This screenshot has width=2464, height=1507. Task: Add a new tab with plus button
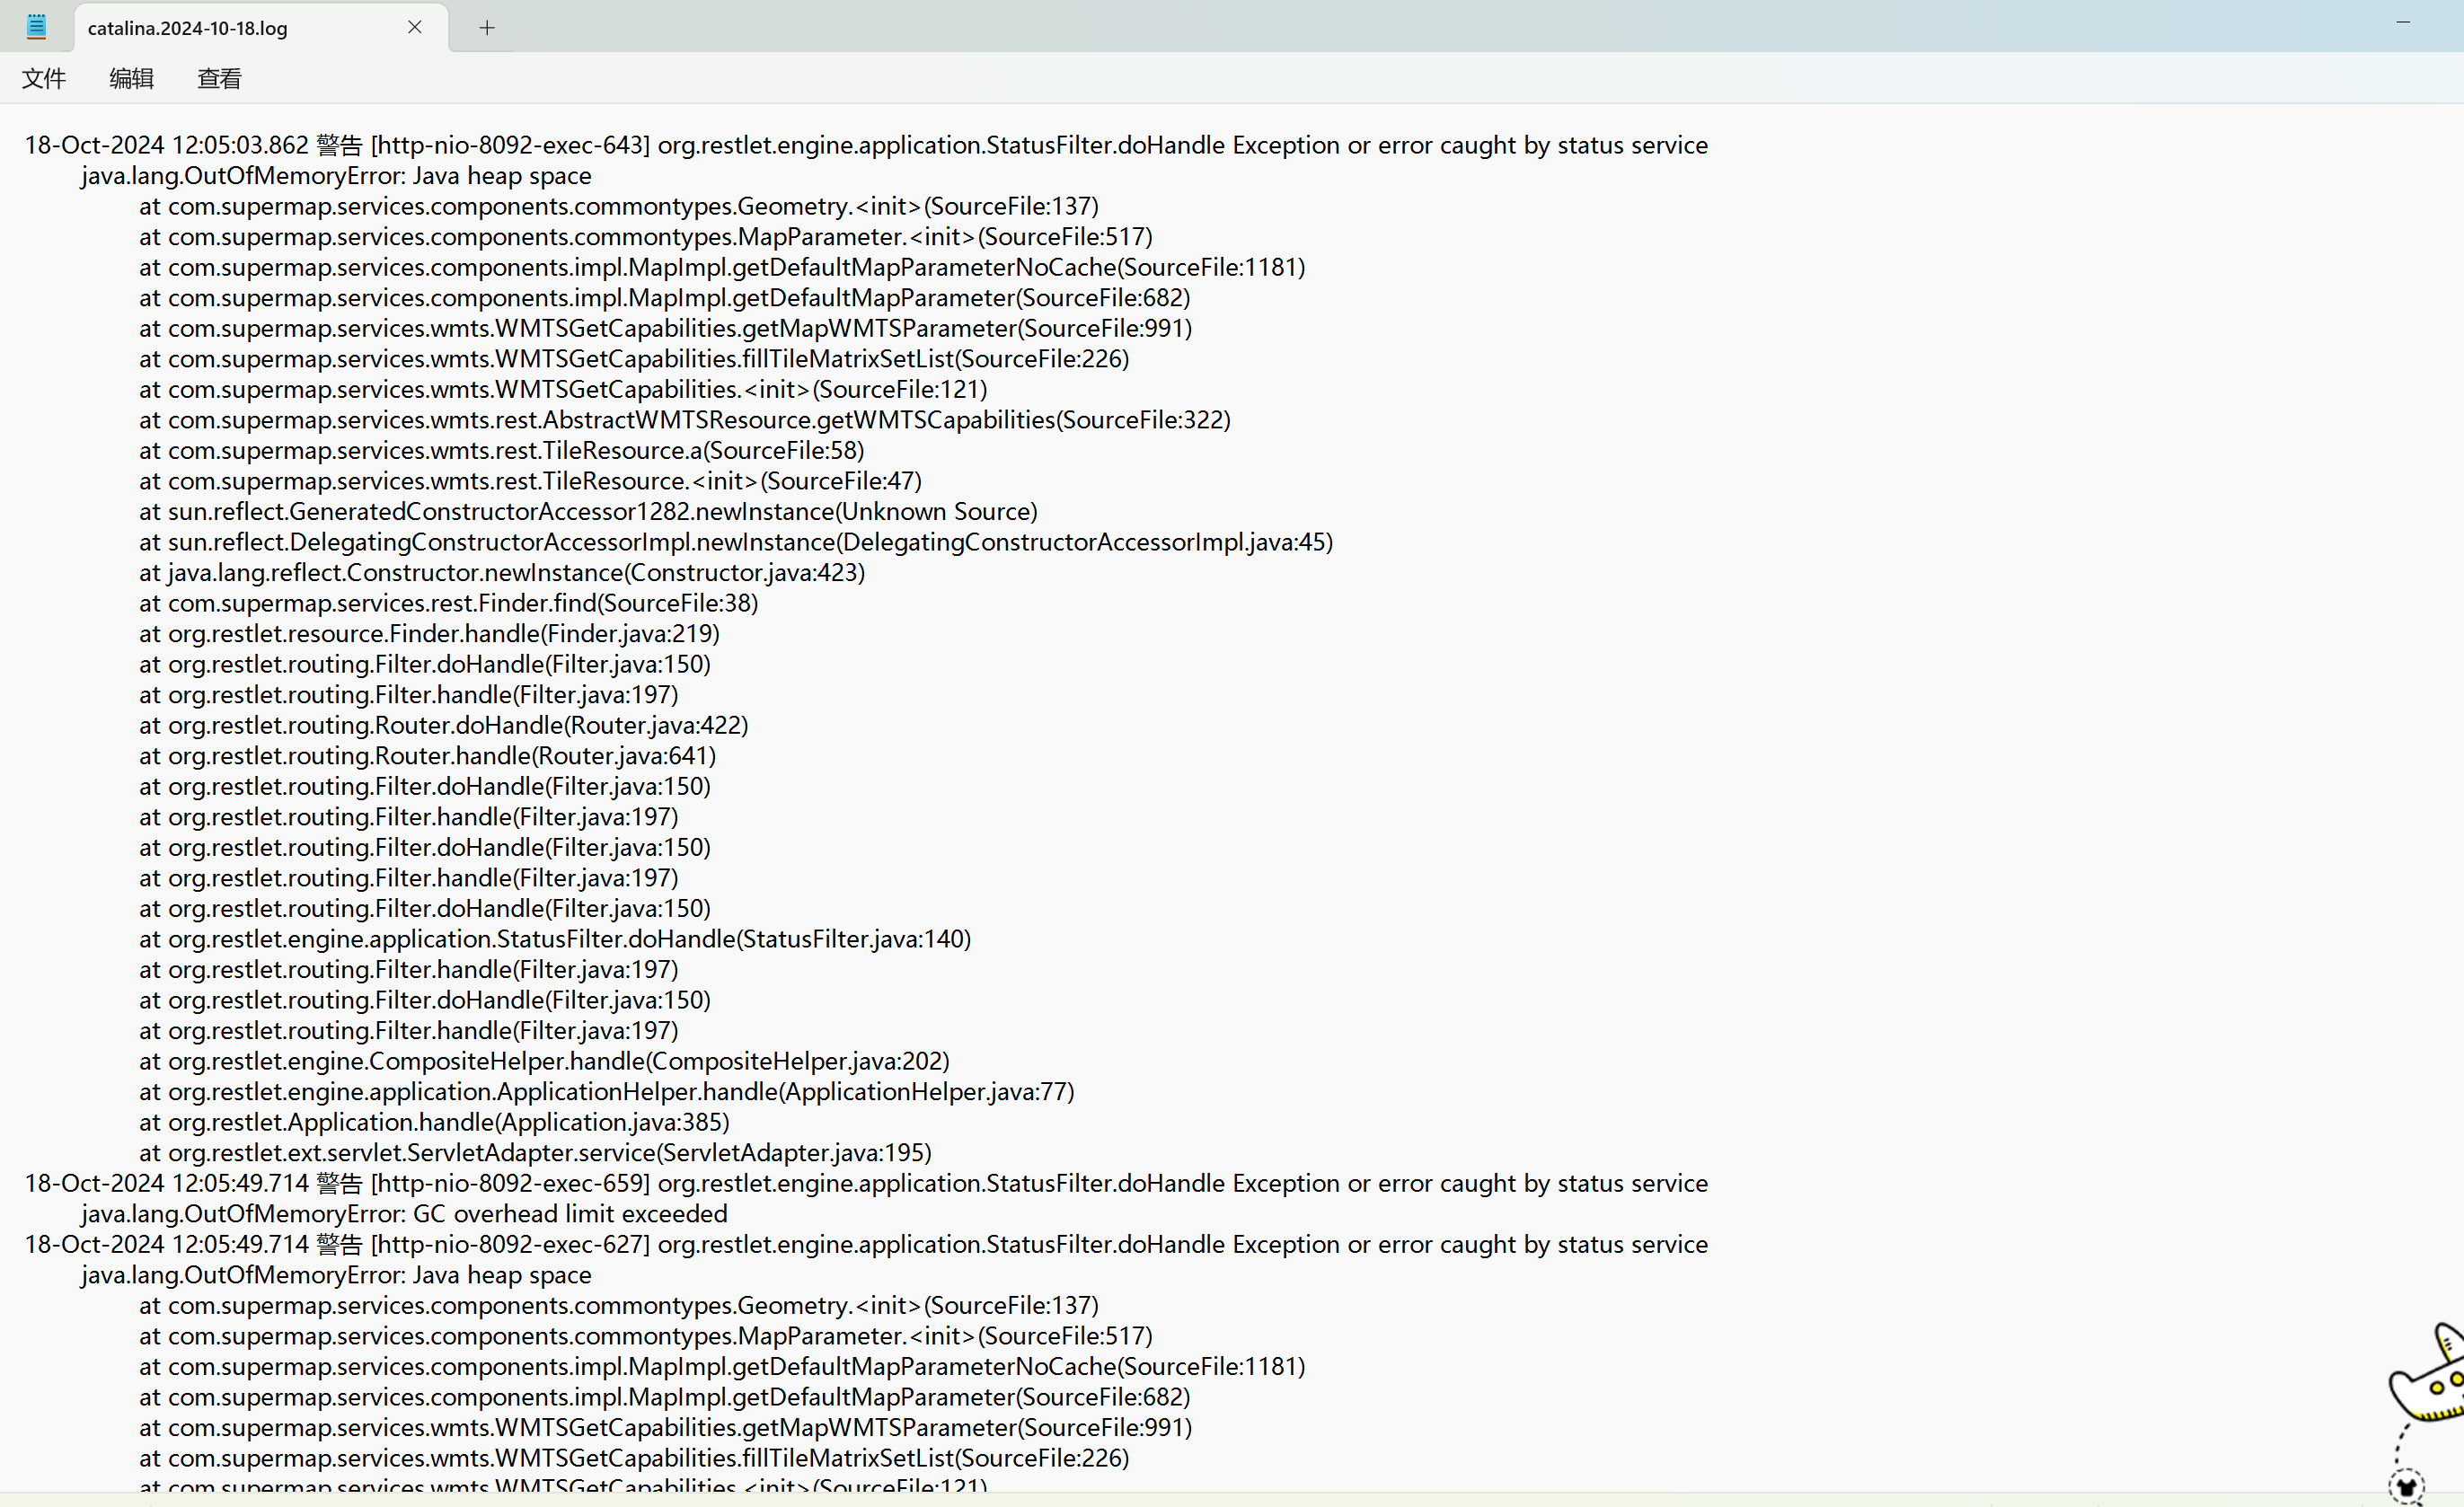tap(487, 28)
